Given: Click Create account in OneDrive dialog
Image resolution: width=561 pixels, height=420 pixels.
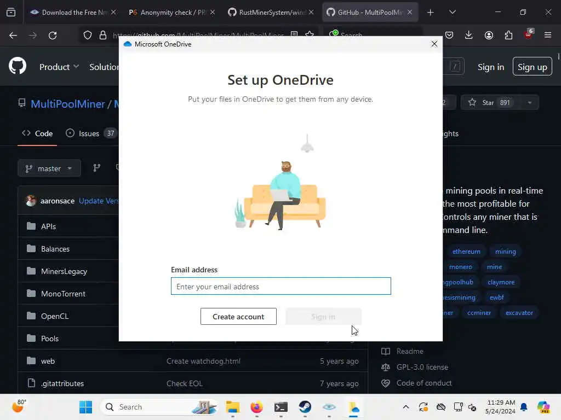Looking at the screenshot, I should [238, 317].
